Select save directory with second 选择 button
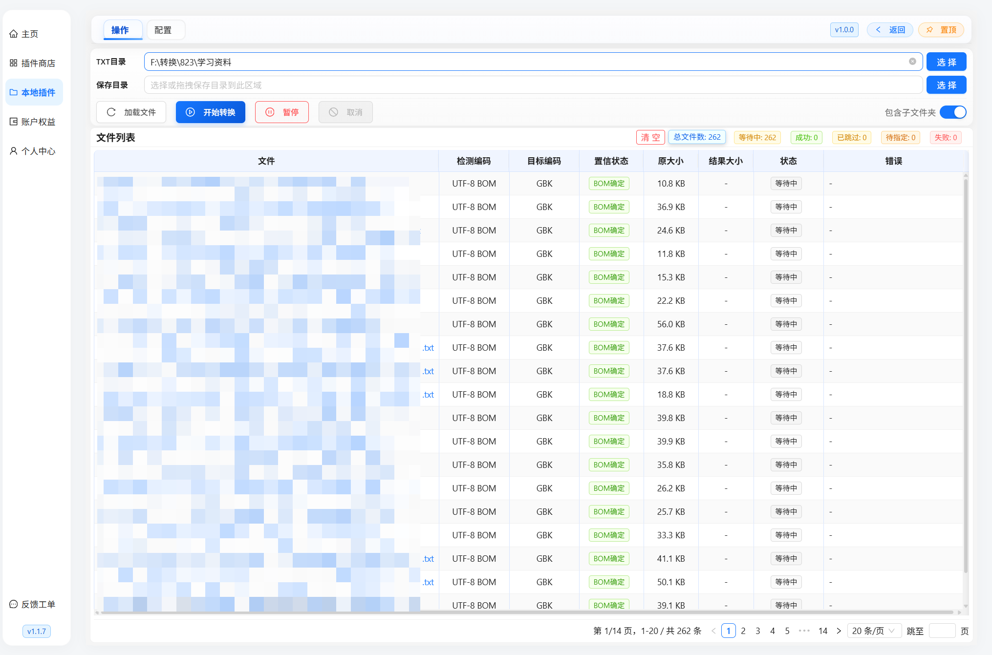The width and height of the screenshot is (992, 655). pyautogui.click(x=946, y=85)
